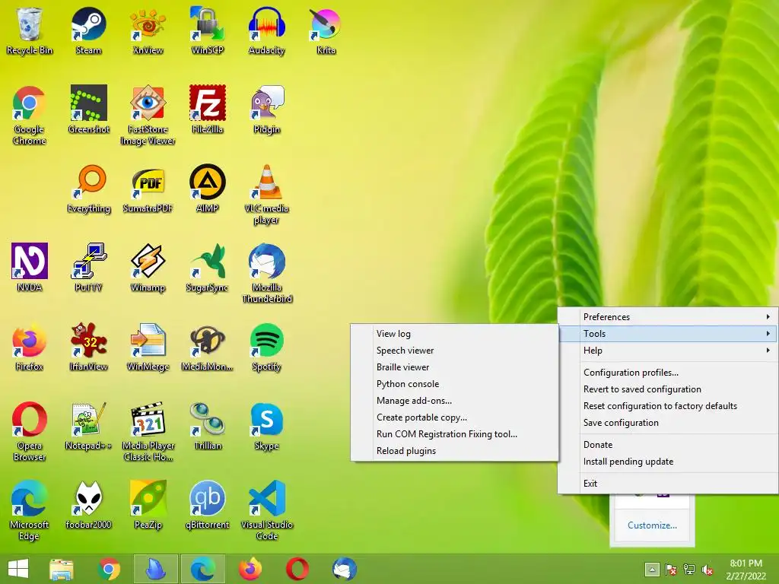Open the Windows Start button
Screen dimensions: 779x584
click(x=18, y=569)
